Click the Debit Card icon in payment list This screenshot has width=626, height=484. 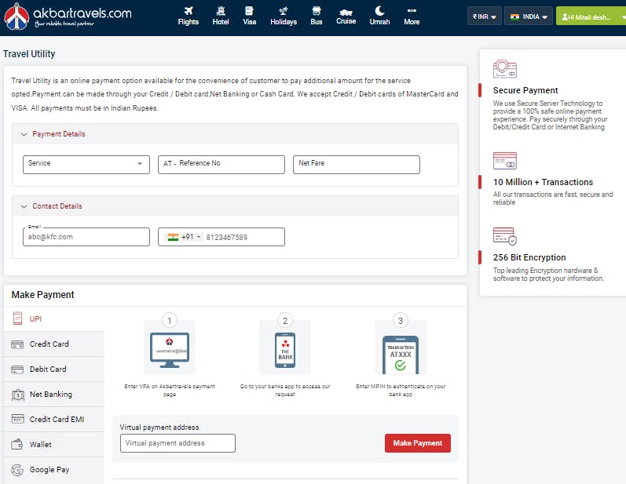(x=17, y=369)
